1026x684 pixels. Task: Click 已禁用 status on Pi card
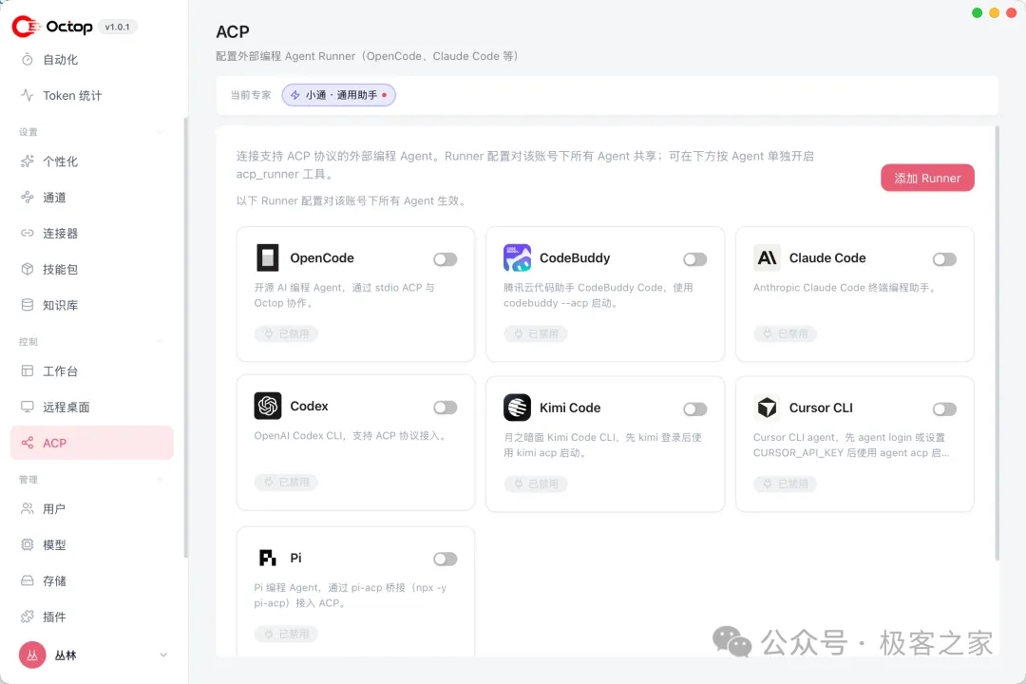tap(286, 635)
